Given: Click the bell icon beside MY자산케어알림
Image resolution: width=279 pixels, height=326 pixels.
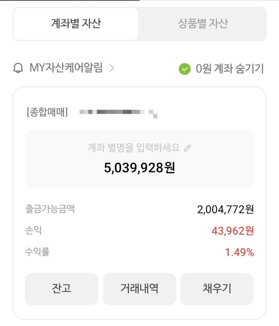Looking at the screenshot, I should point(18,69).
